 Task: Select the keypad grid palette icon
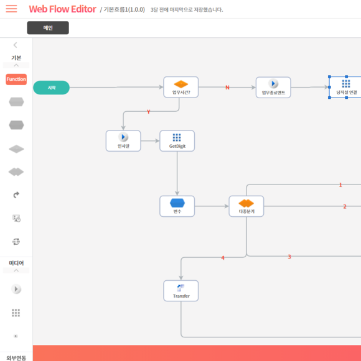16,313
